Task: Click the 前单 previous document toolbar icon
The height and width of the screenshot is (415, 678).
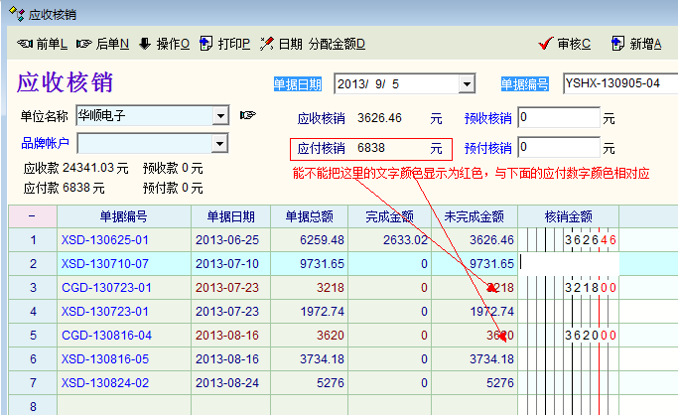Action: click(x=25, y=44)
